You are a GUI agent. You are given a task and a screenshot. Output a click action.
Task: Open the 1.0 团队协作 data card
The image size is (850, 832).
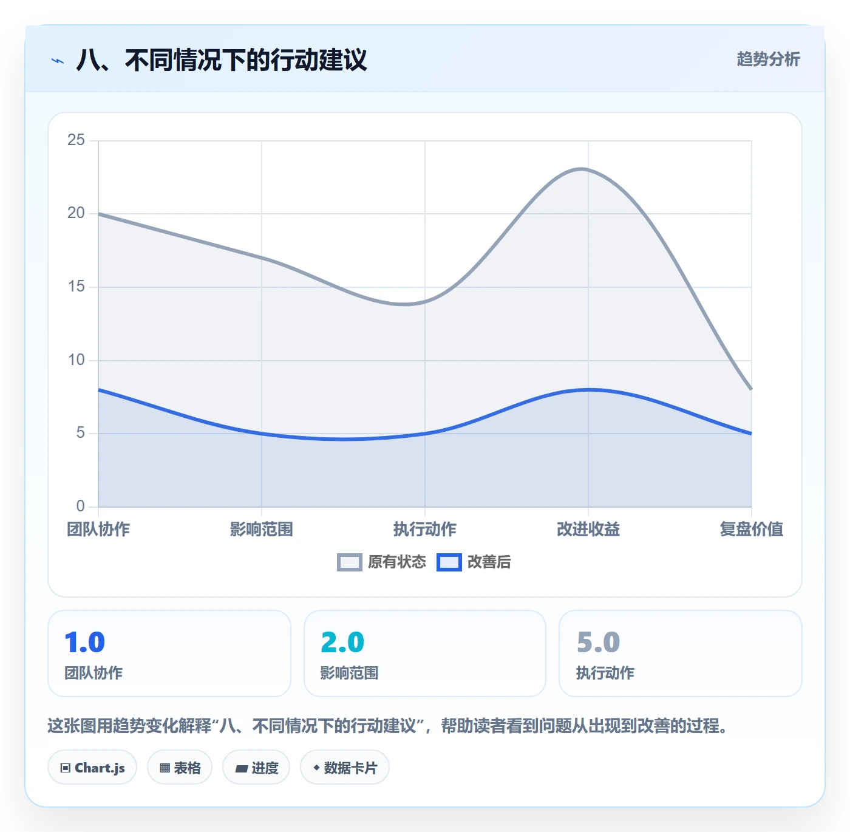tap(169, 653)
